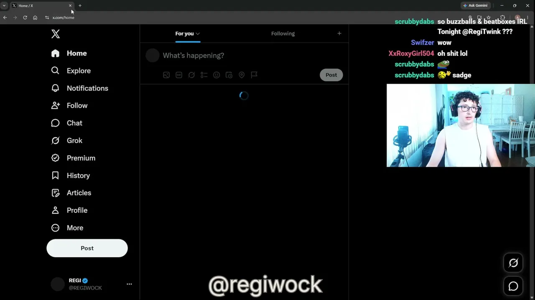
Task: Add a GIF to the post
Action: [179, 75]
